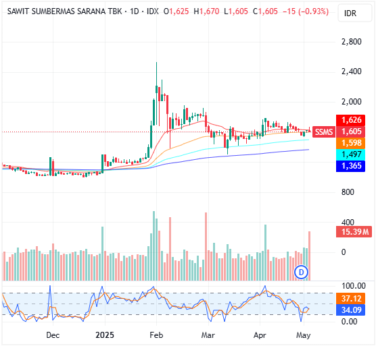Click the SSMS price label tag
Image resolution: width=376 pixels, height=346 pixels.
click(324, 132)
